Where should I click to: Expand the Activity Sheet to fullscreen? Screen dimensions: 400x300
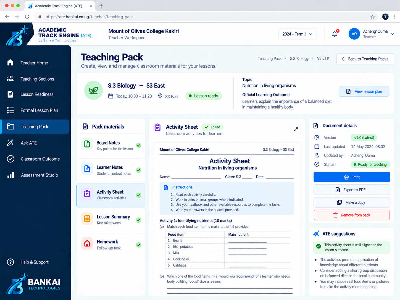point(296,129)
